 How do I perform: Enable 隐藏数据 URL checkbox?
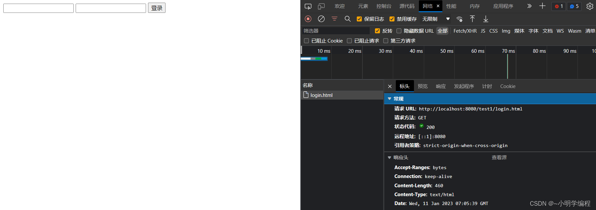pyautogui.click(x=399, y=31)
